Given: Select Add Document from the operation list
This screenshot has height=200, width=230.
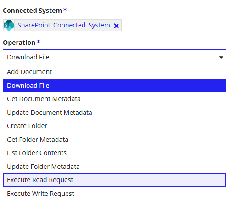Looking at the screenshot, I should tap(114, 72).
